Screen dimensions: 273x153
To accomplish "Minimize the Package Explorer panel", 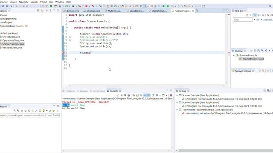I will pyautogui.click(x=54, y=10).
